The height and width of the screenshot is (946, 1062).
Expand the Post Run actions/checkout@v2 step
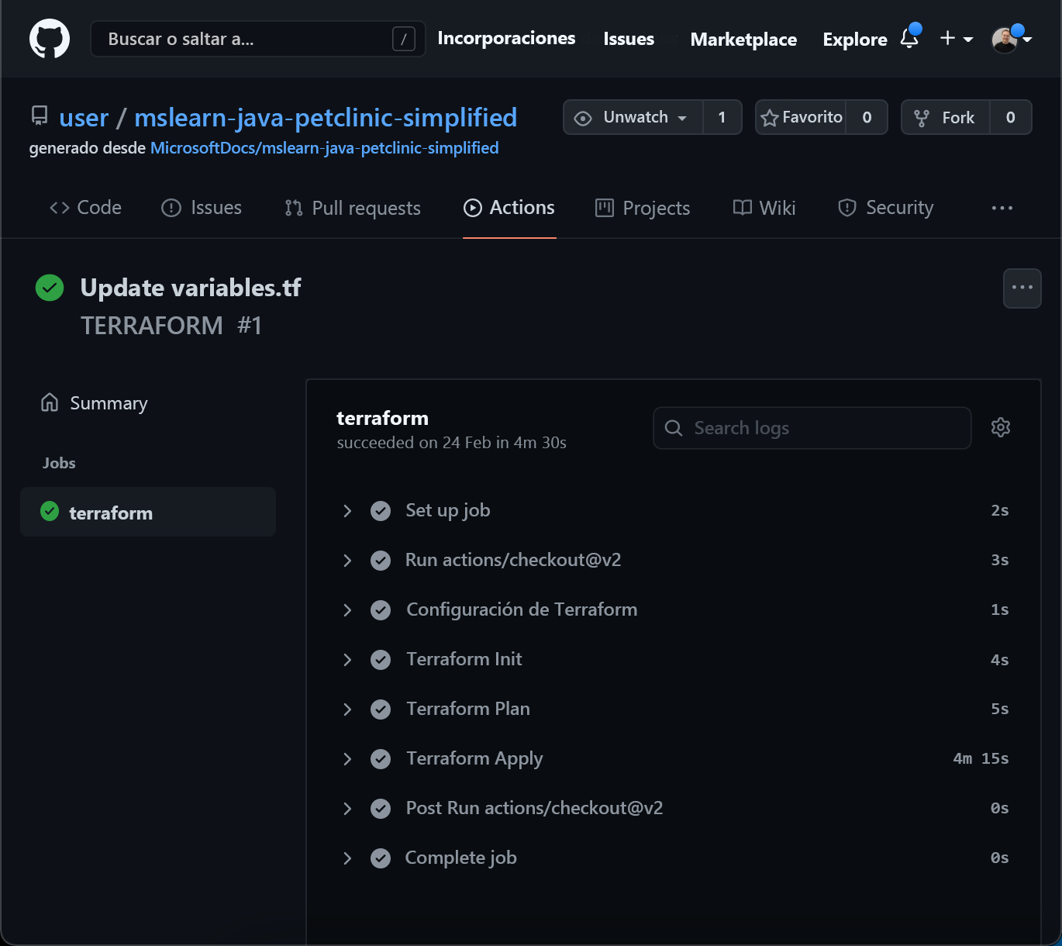[x=347, y=809]
